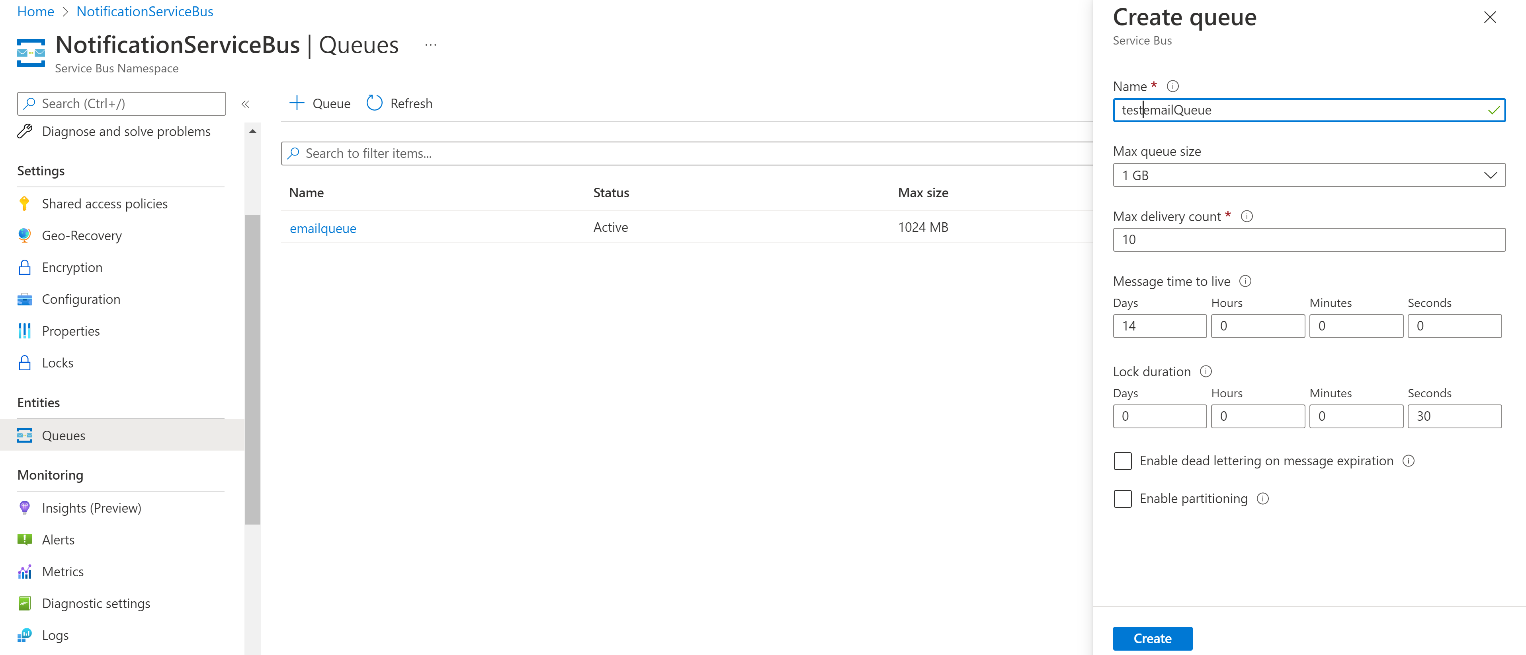This screenshot has height=655, width=1526.
Task: View the namespace Properties
Action: point(70,330)
